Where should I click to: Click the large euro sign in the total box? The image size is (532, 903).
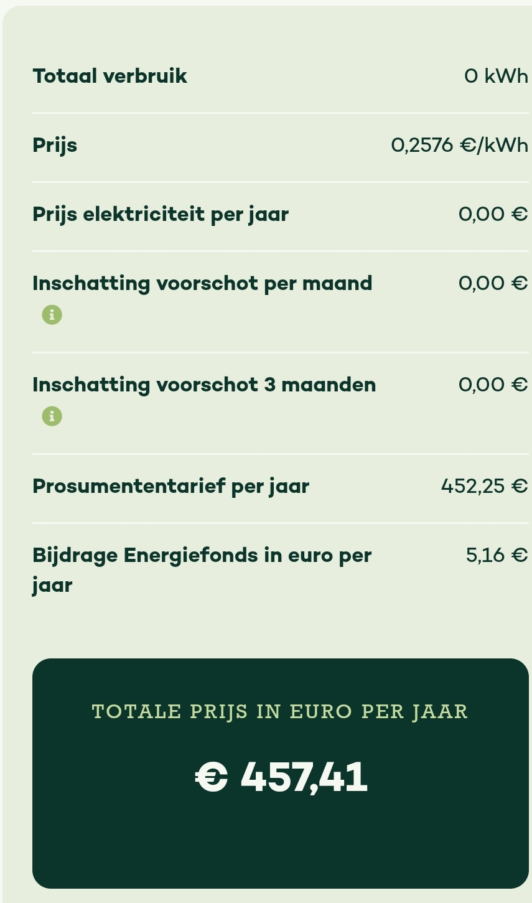(212, 778)
